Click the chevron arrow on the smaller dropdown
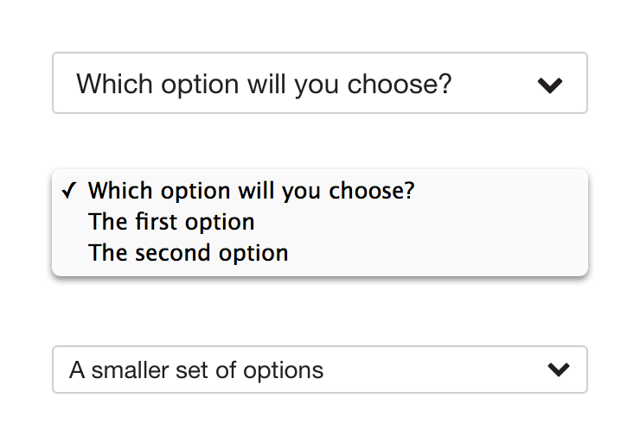This screenshot has height=442, width=640. (559, 369)
